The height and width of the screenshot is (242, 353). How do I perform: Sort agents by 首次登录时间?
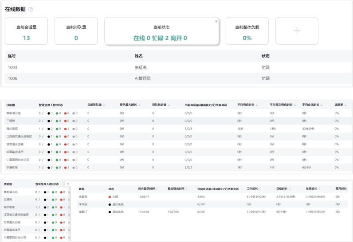point(157,189)
